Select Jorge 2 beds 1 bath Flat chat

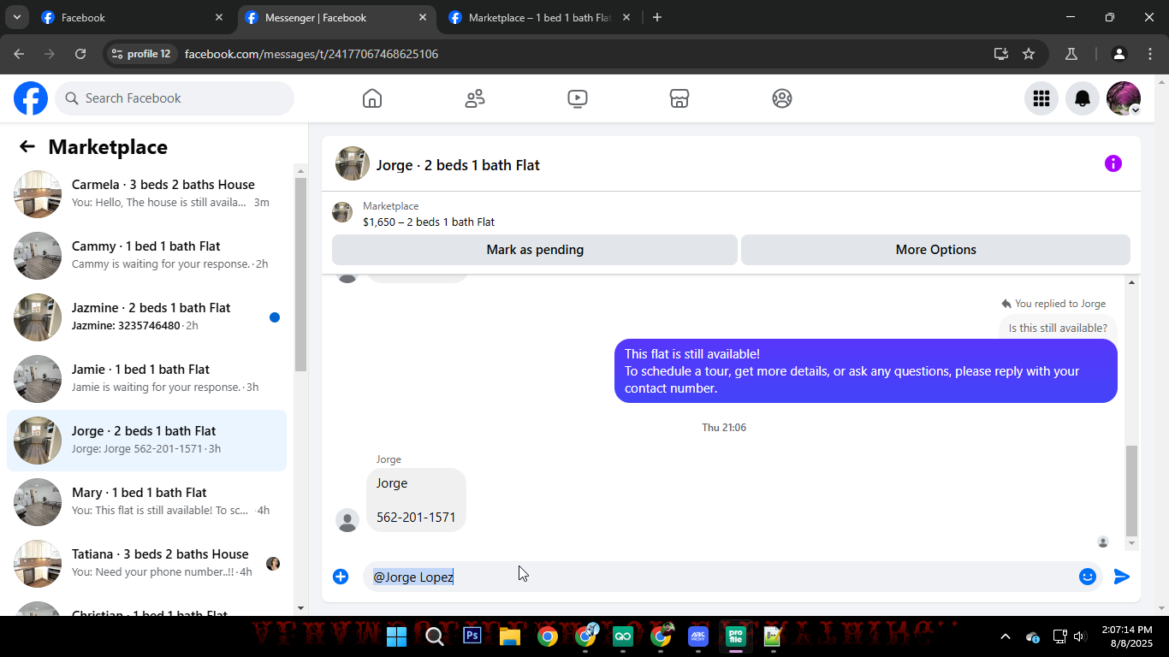[x=146, y=441]
